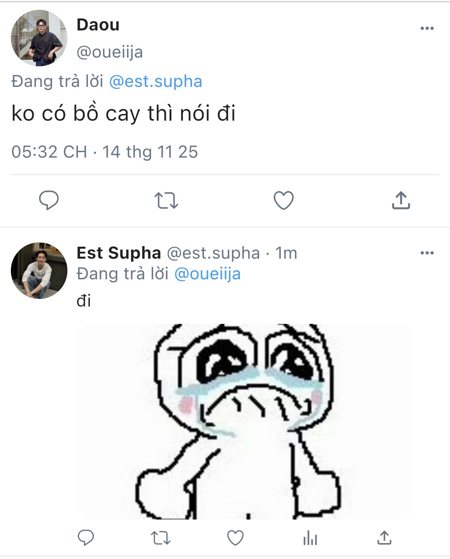The width and height of the screenshot is (450, 559).
Task: Share Est Supha's reply
Action: 384,538
